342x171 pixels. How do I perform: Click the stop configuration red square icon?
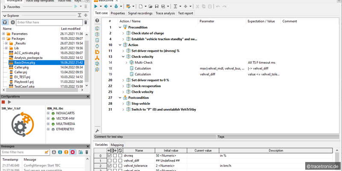3,102
